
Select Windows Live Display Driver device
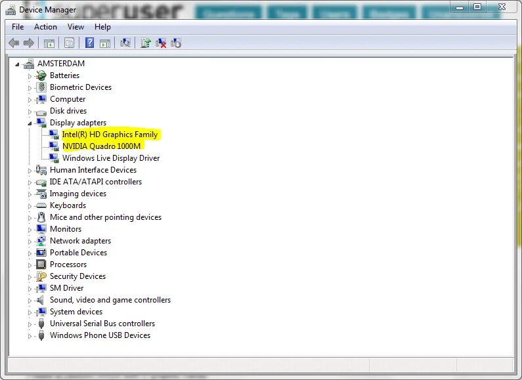(x=111, y=158)
